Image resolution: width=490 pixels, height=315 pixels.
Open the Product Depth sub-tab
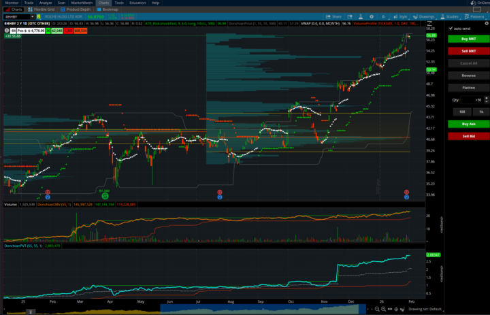point(76,10)
